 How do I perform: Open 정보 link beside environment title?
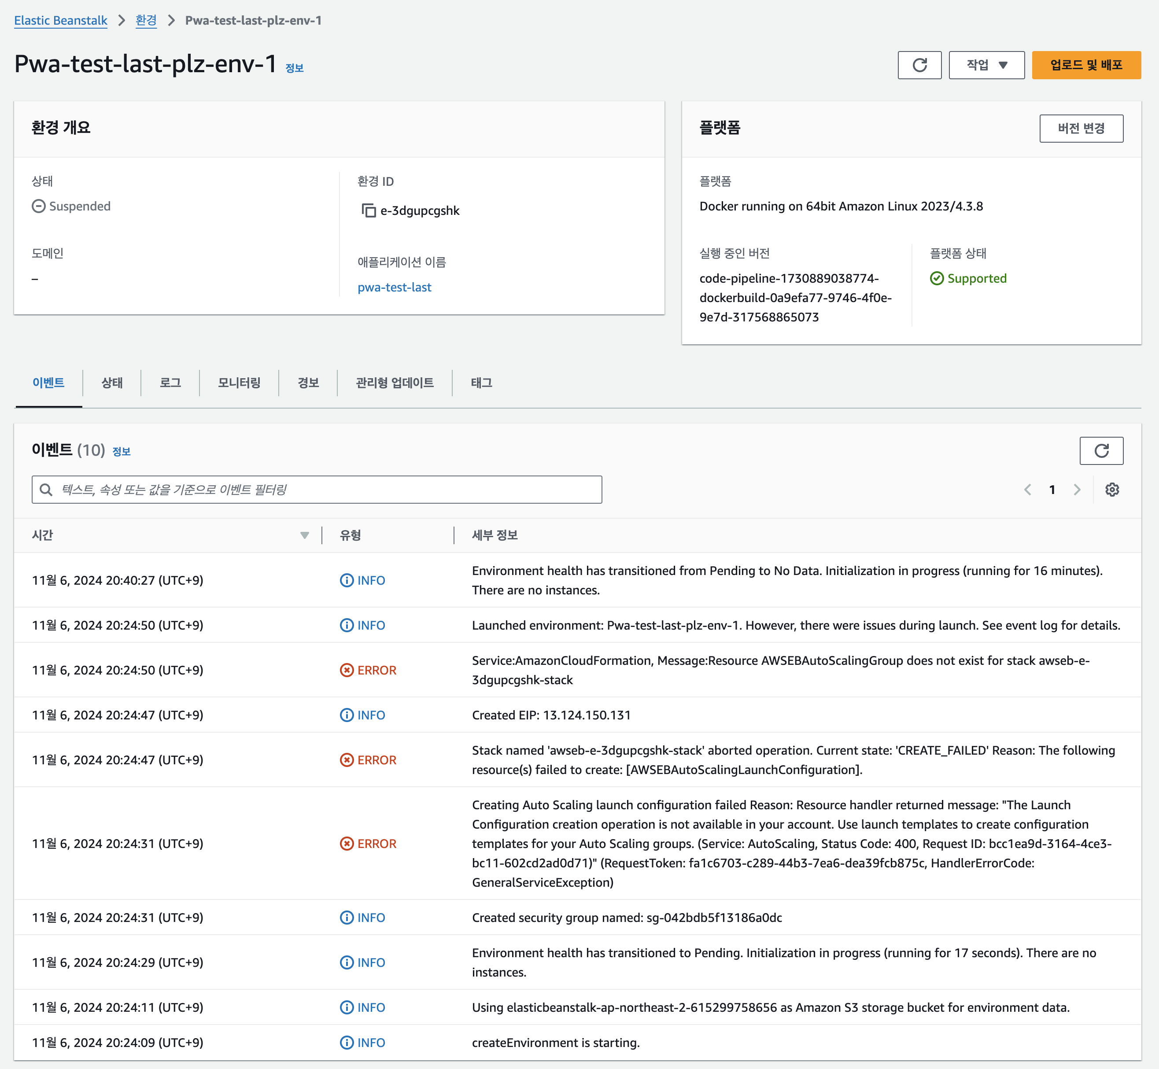click(x=295, y=68)
